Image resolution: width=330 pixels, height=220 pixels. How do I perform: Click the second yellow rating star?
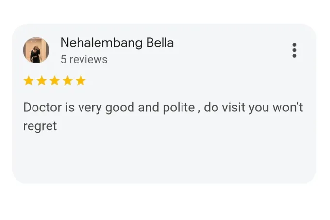point(42,81)
